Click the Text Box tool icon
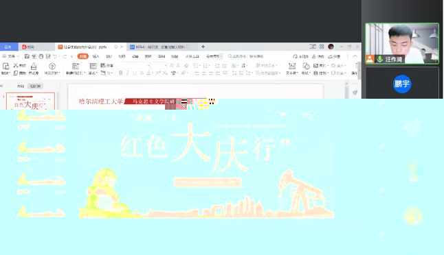Image resolution: width=444 pixels, height=255 pixels. point(292,66)
